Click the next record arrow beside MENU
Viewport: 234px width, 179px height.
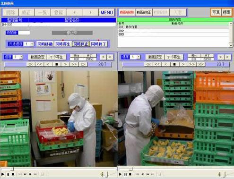click(x=90, y=12)
